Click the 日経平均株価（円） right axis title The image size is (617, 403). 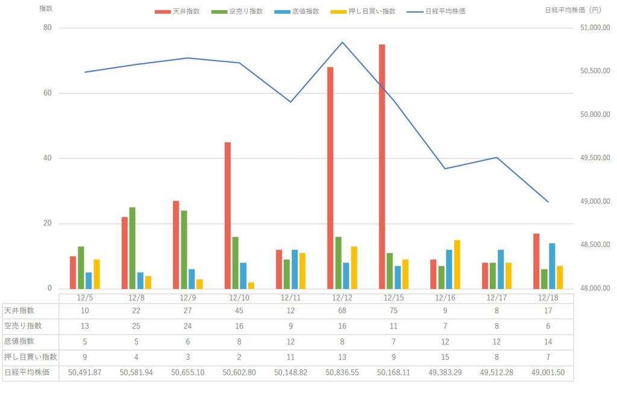(572, 10)
